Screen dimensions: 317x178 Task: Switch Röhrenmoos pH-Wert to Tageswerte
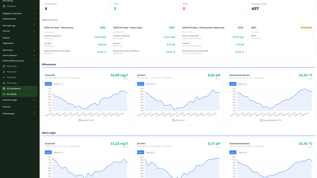(150, 84)
